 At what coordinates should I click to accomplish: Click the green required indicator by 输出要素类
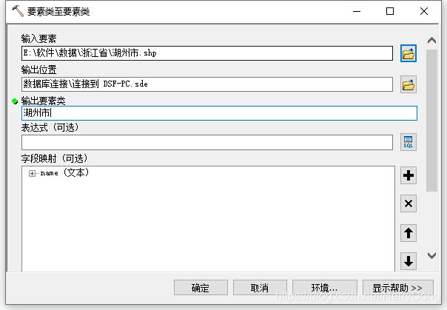[x=15, y=101]
